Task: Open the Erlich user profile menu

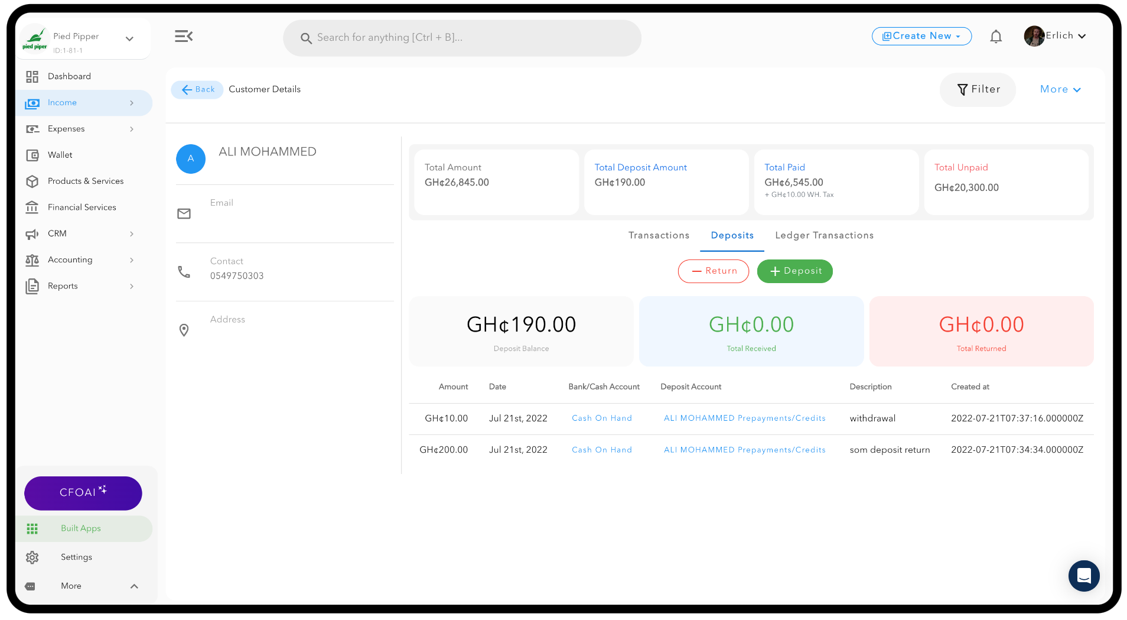Action: (1056, 36)
